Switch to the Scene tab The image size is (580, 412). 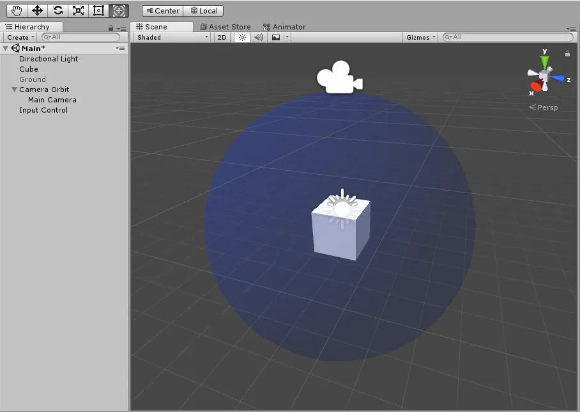coord(162,27)
